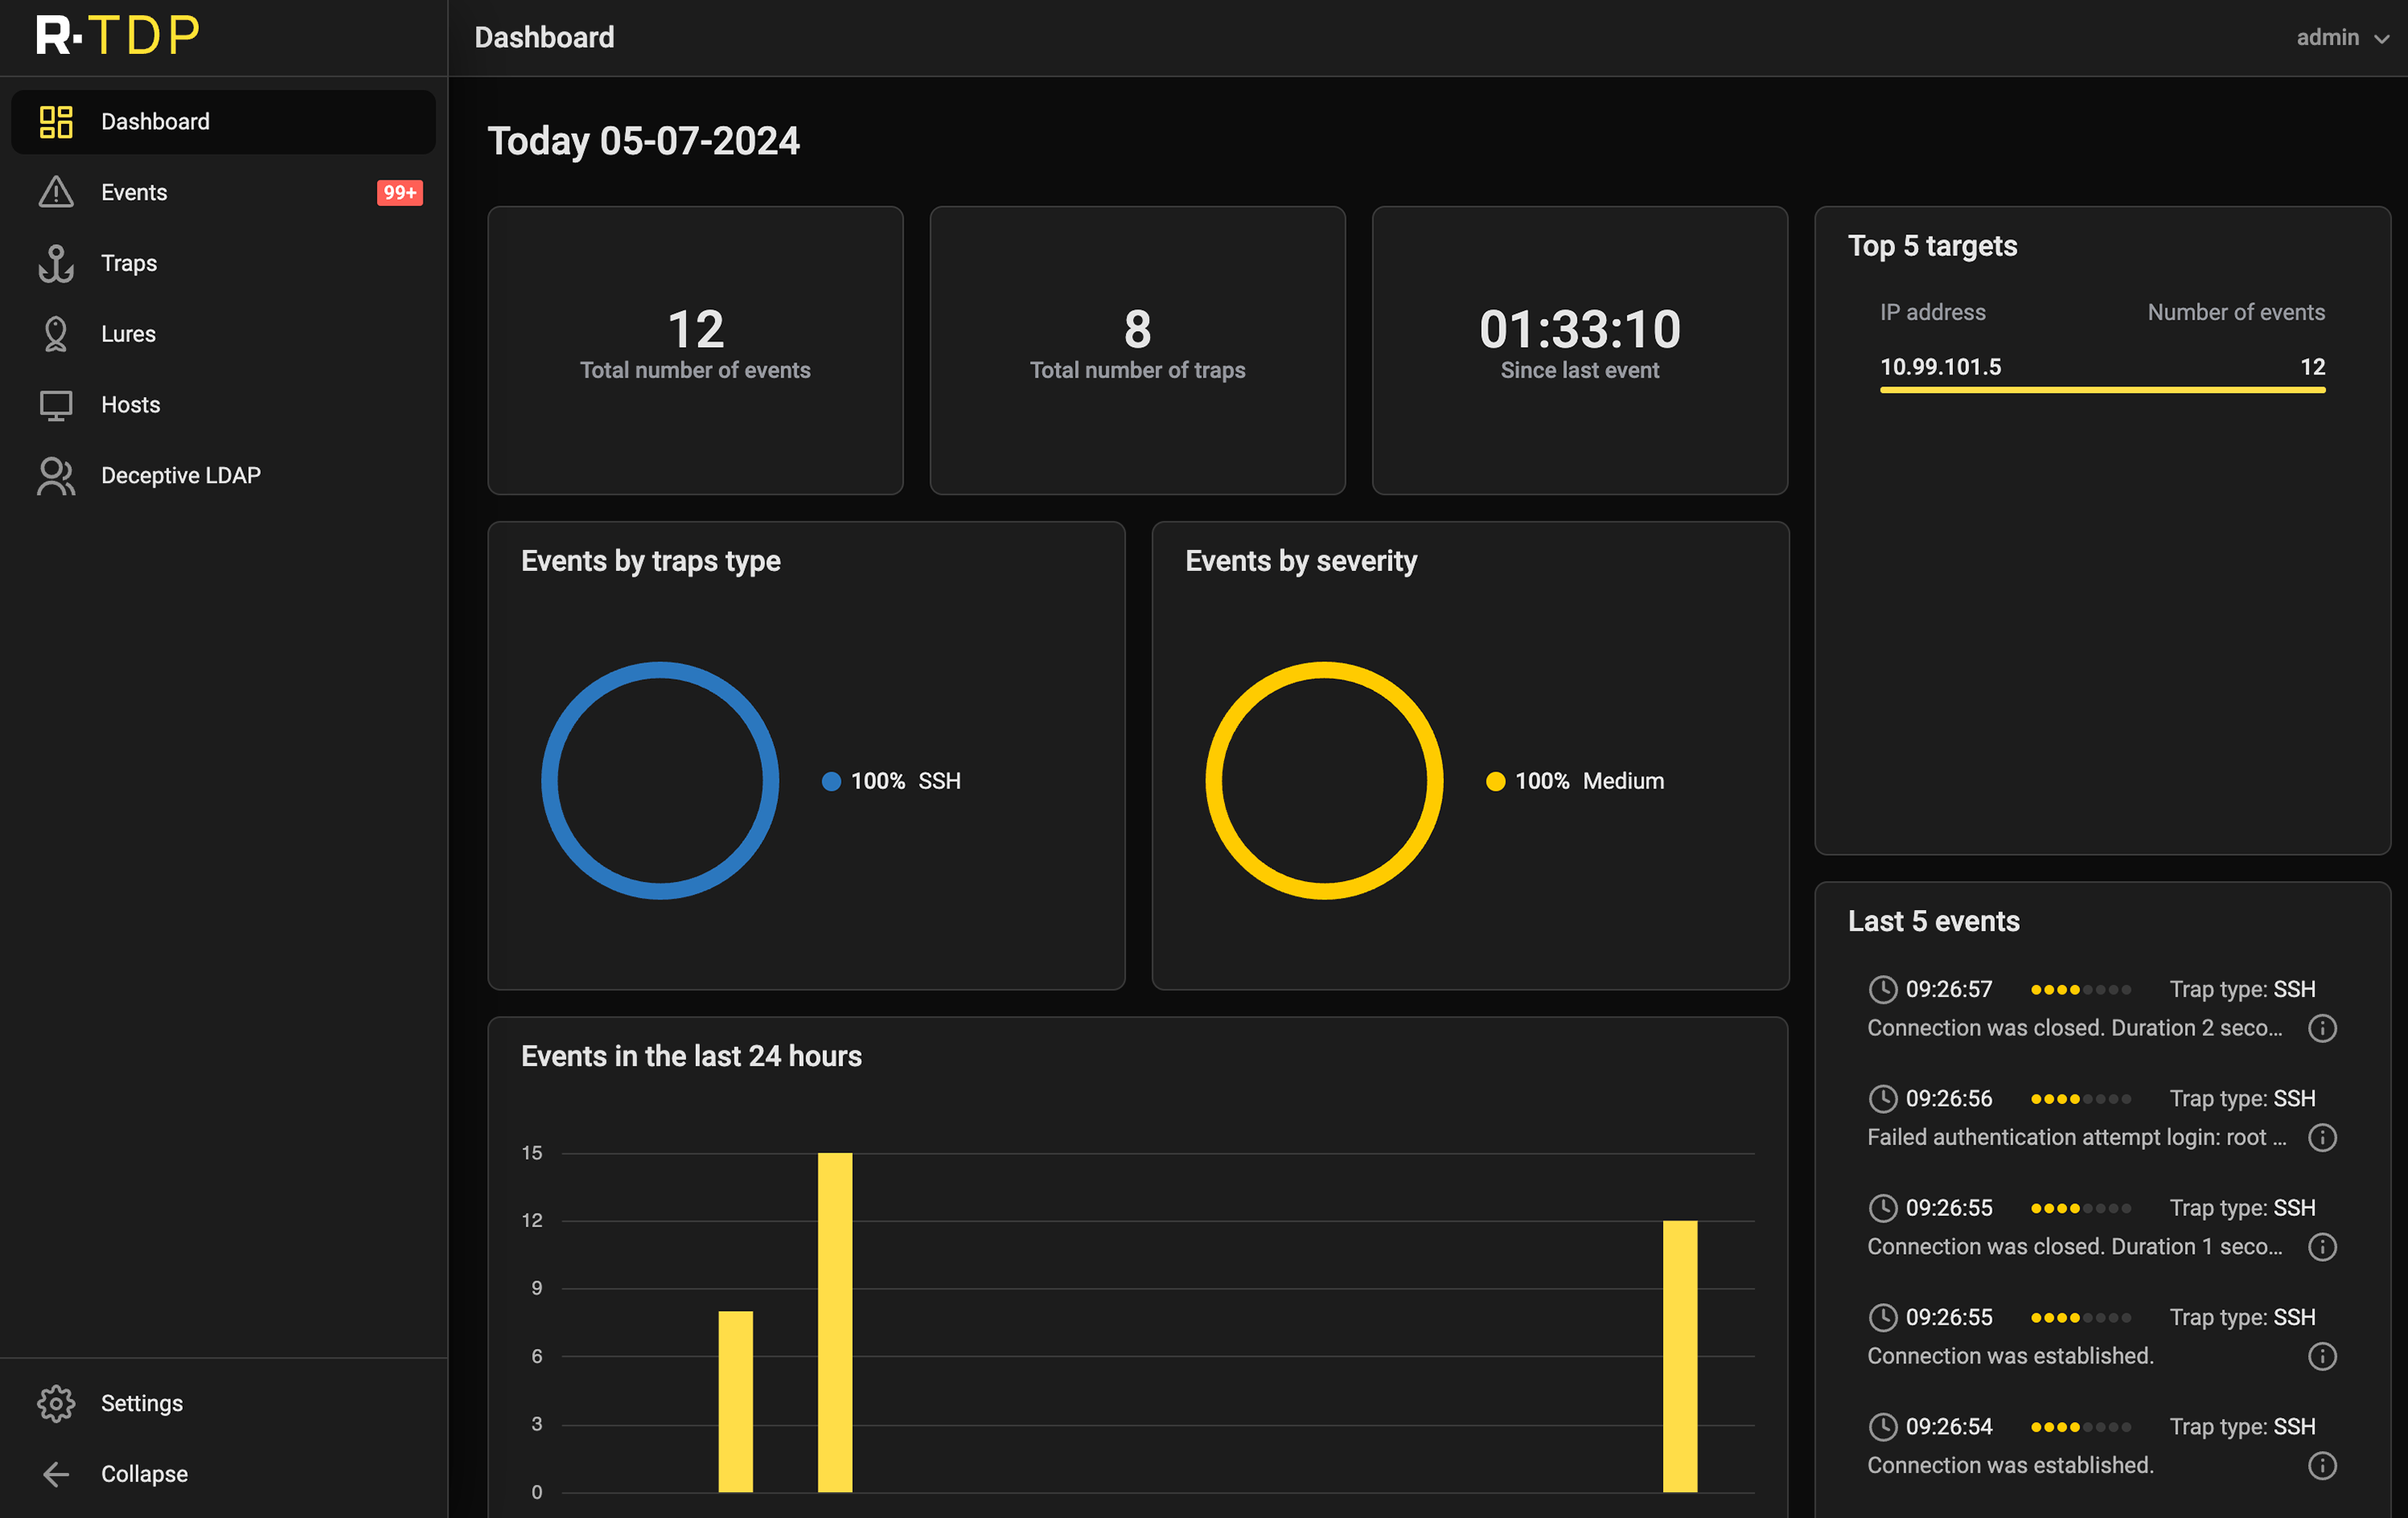This screenshot has width=2408, height=1518.
Task: Open the Events menu item
Action: [x=134, y=192]
